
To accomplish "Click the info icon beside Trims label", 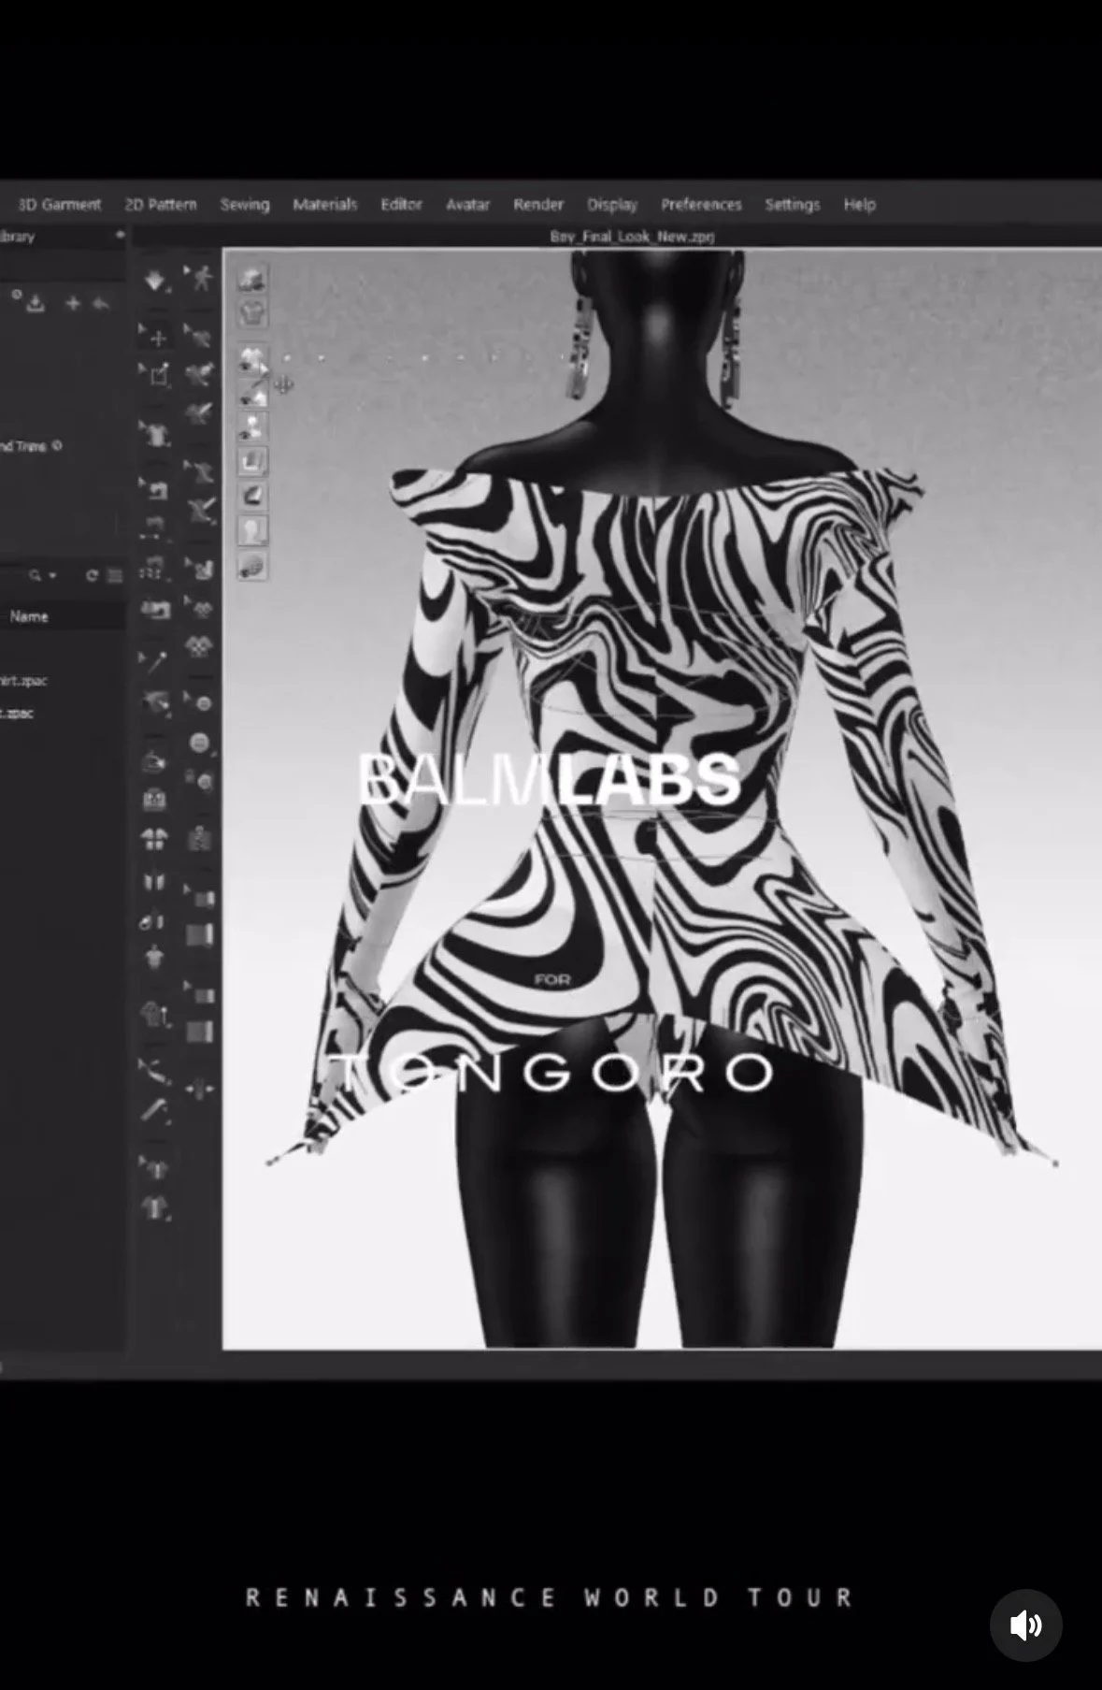I will [x=57, y=446].
